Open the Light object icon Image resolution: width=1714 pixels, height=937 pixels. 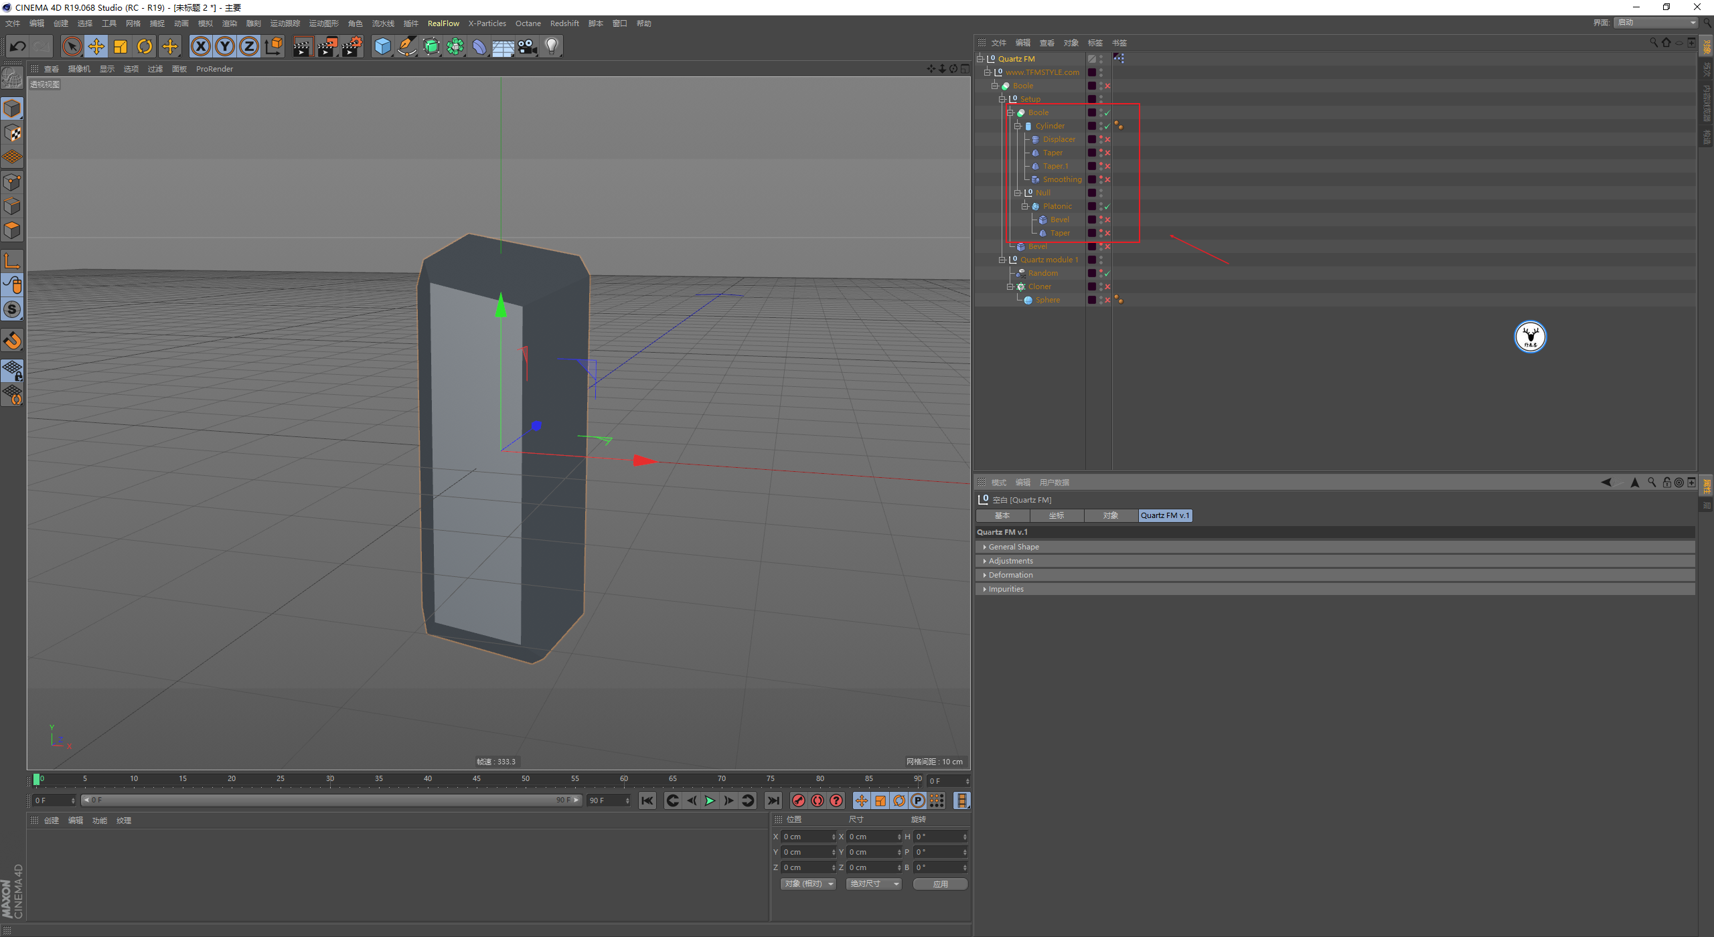pos(552,46)
